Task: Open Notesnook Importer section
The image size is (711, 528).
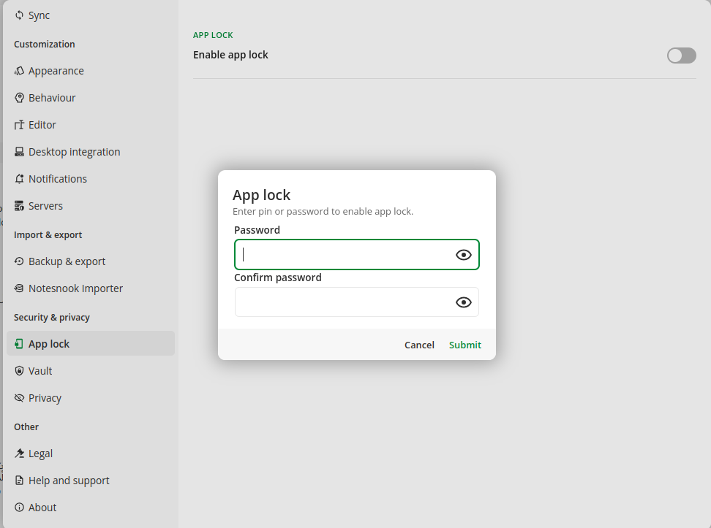Action: [75, 288]
